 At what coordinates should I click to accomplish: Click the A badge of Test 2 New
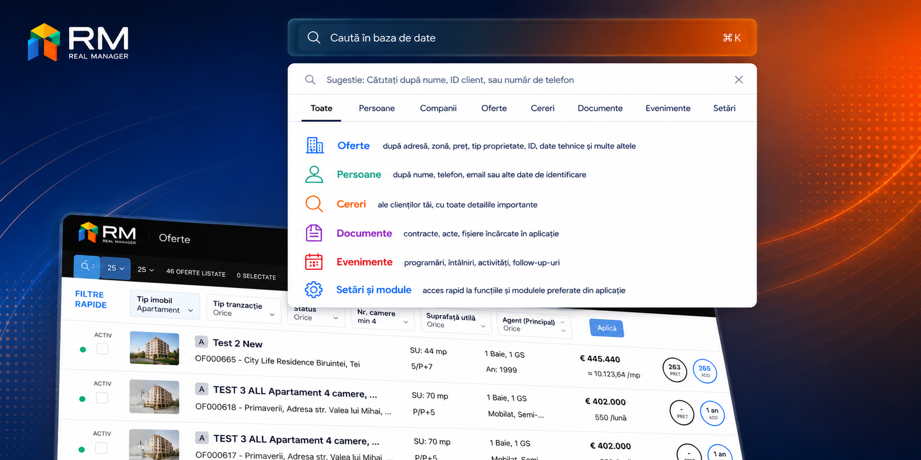point(201,342)
